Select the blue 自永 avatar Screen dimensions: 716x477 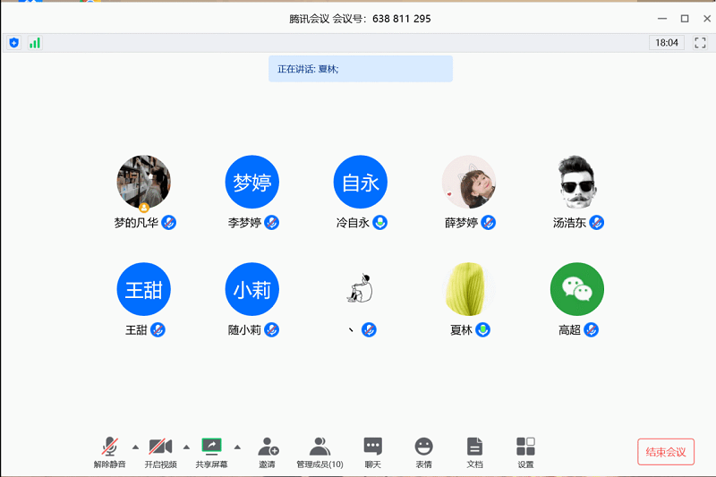coord(361,183)
